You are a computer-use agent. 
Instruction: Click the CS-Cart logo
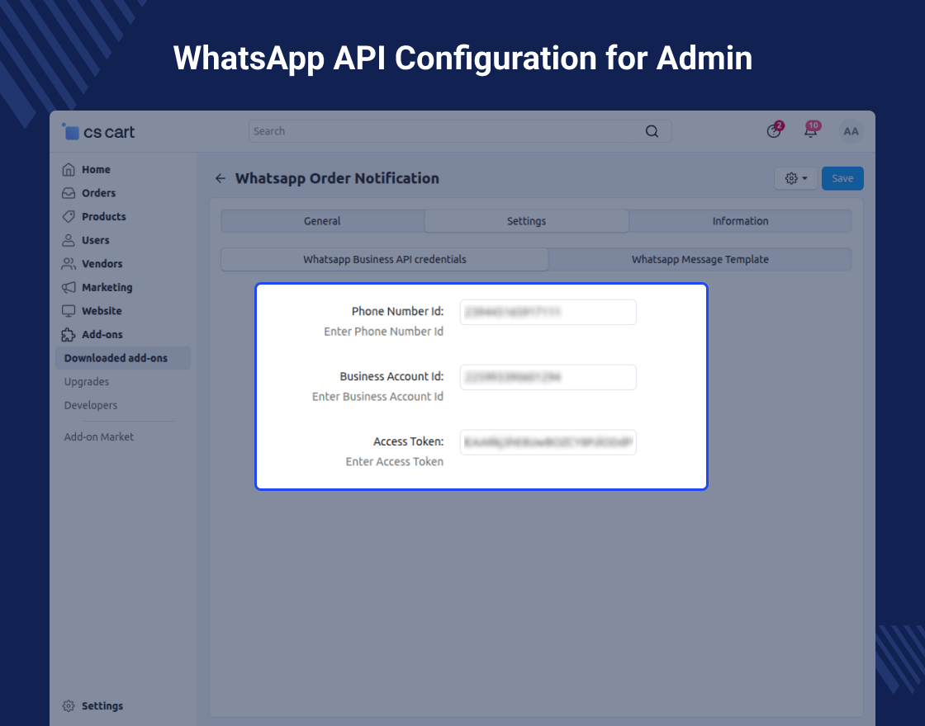(98, 131)
